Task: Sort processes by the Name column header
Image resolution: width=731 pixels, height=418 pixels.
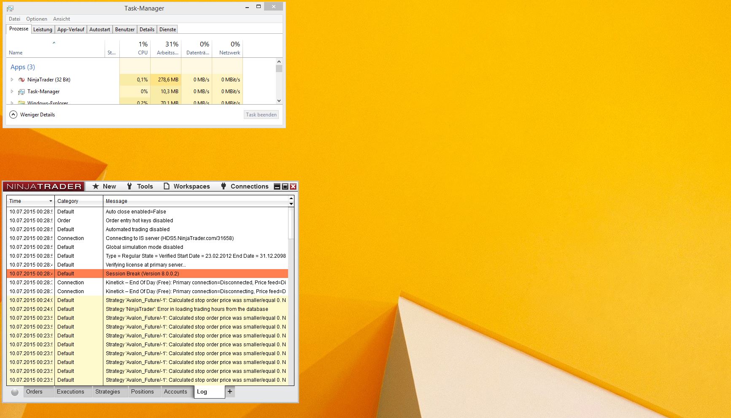Action: 55,49
